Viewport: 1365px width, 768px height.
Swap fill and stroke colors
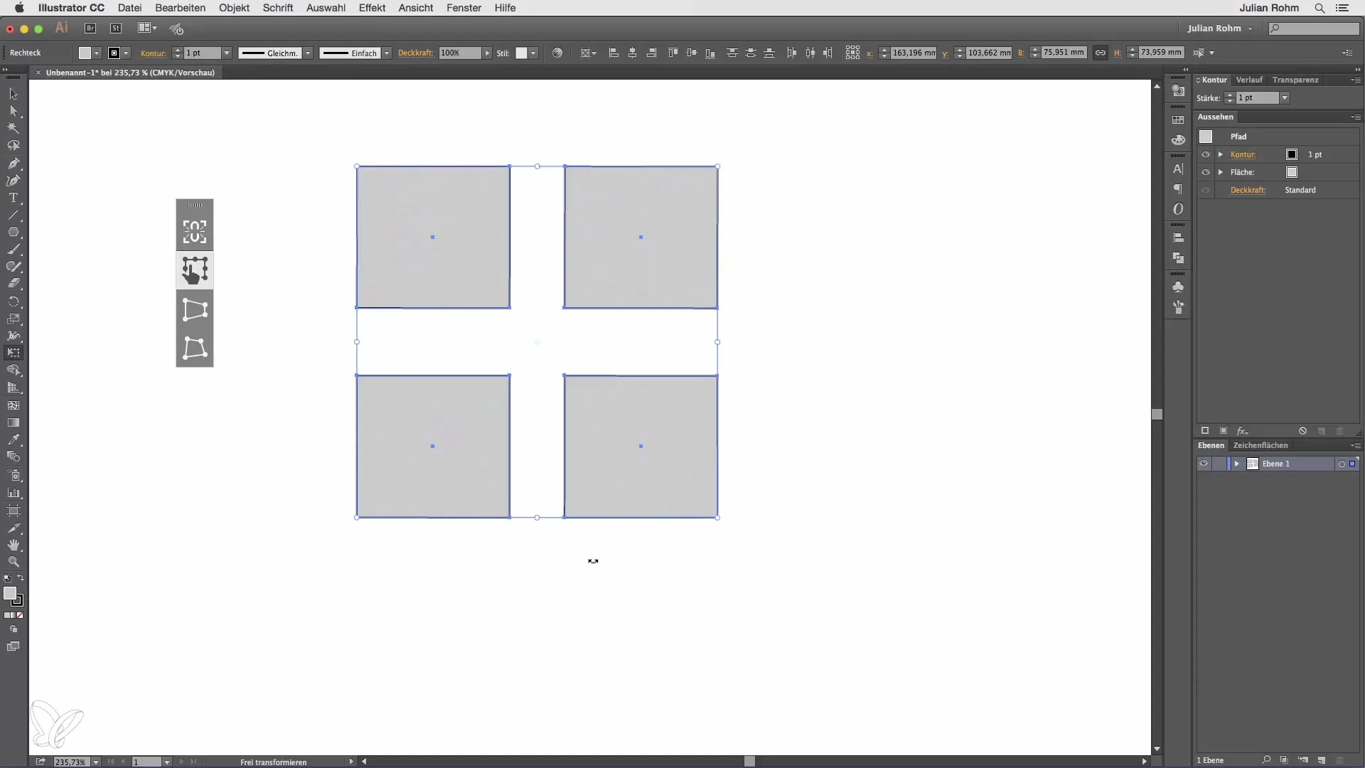pyautogui.click(x=21, y=578)
